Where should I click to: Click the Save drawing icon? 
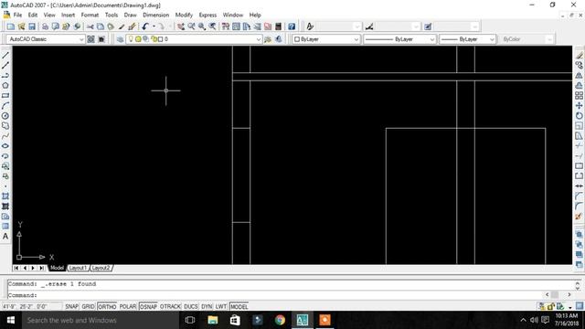pos(32,27)
